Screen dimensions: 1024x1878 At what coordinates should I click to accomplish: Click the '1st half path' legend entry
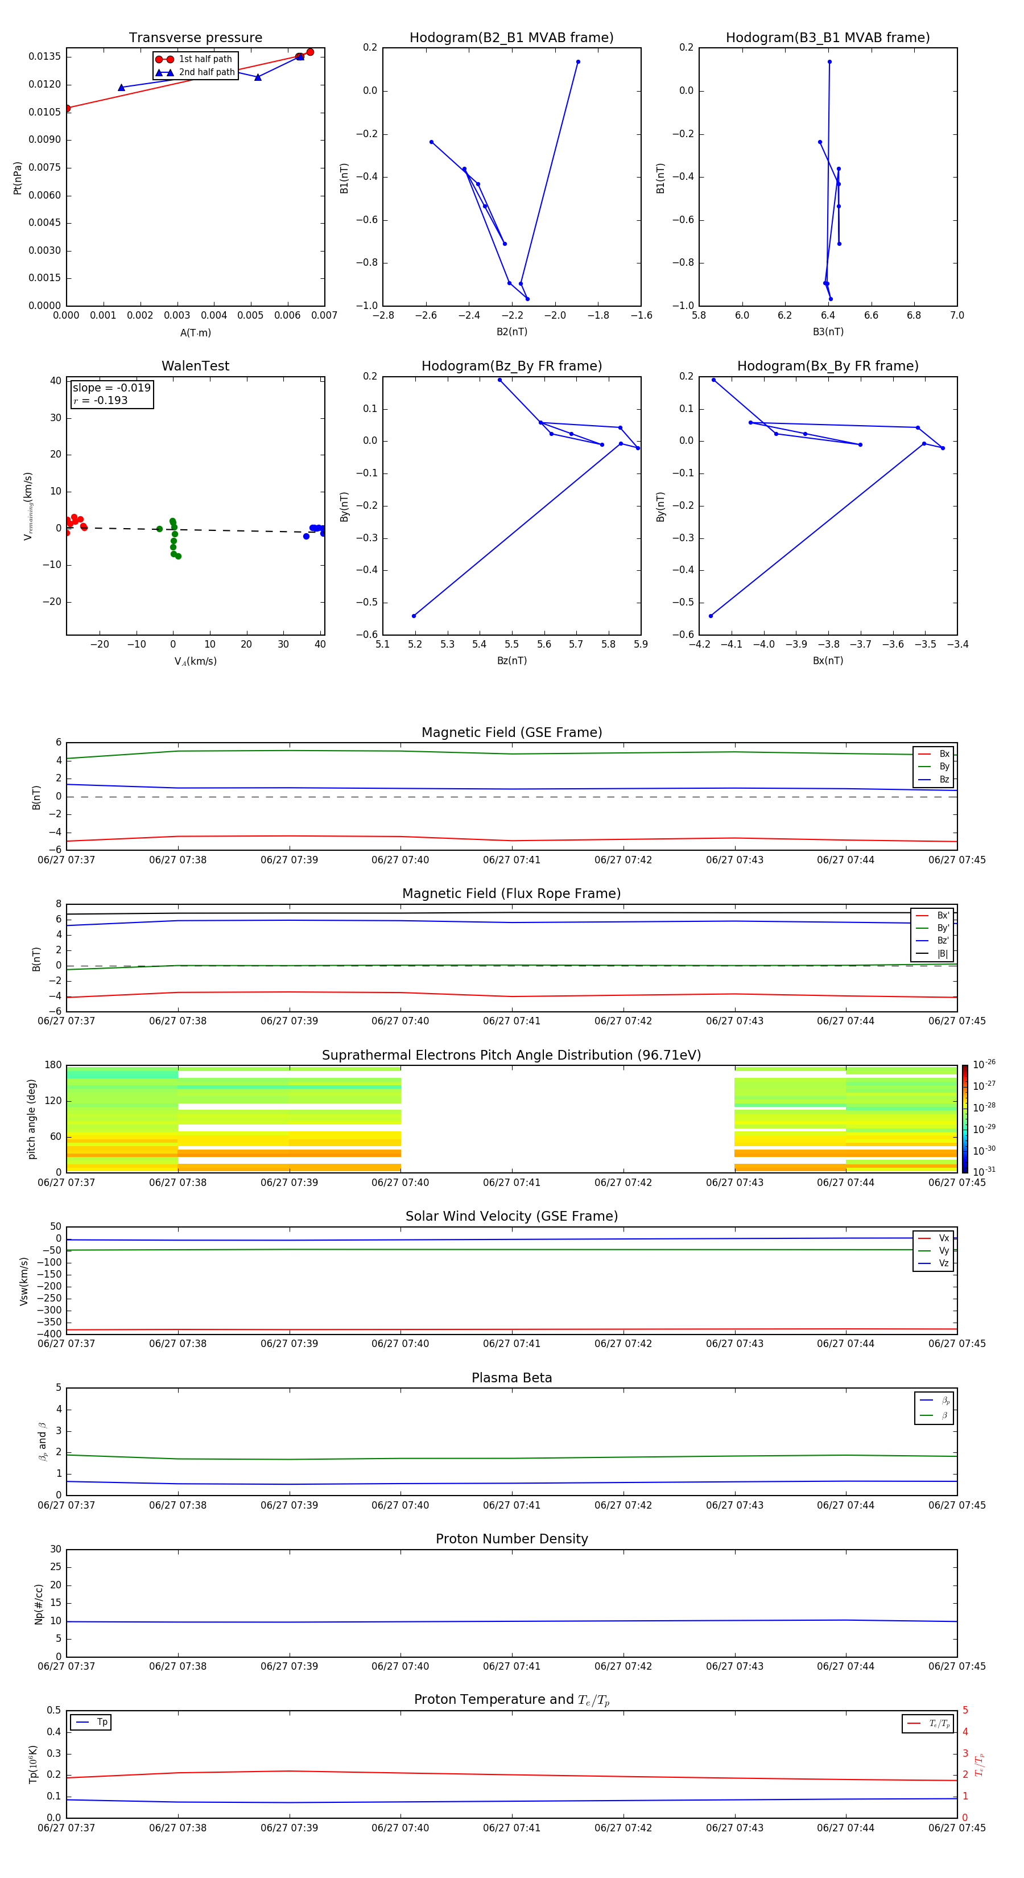pos(195,59)
